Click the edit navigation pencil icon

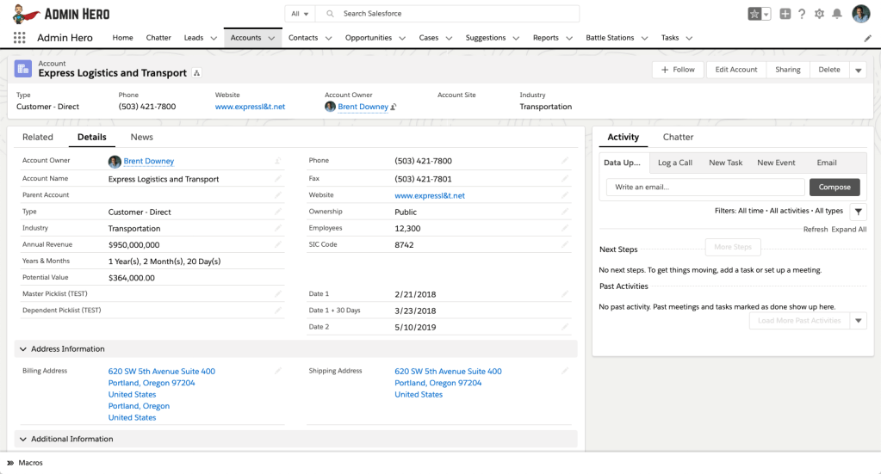tap(867, 38)
